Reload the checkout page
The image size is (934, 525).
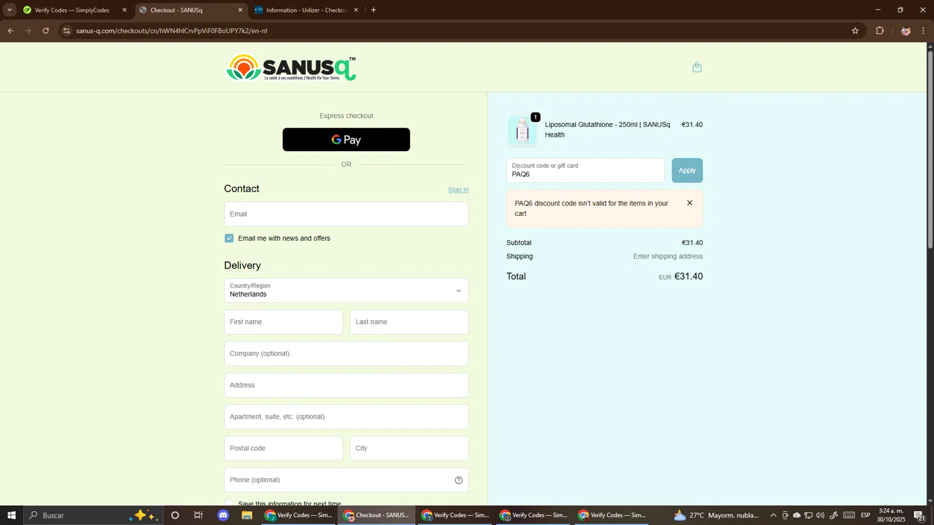45,30
